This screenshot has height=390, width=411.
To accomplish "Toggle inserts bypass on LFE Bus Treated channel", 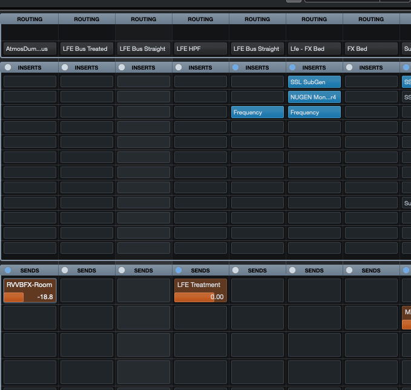I will [x=65, y=67].
